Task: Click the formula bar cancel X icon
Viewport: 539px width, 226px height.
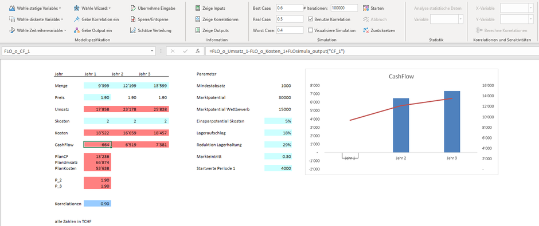Action: (173, 51)
